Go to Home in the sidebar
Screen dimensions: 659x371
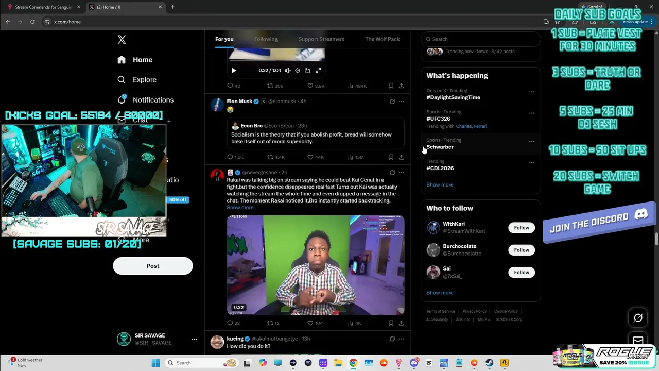point(135,60)
